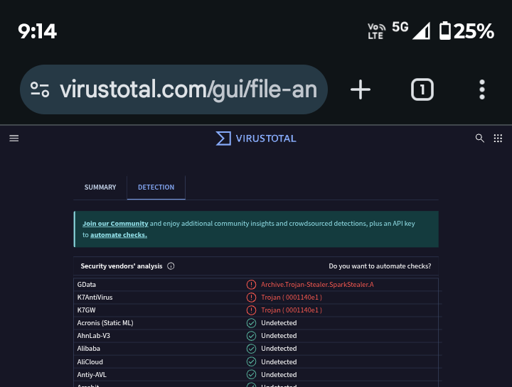The width and height of the screenshot is (512, 387).
Task: Click Do you want to automate checks?
Action: point(380,266)
